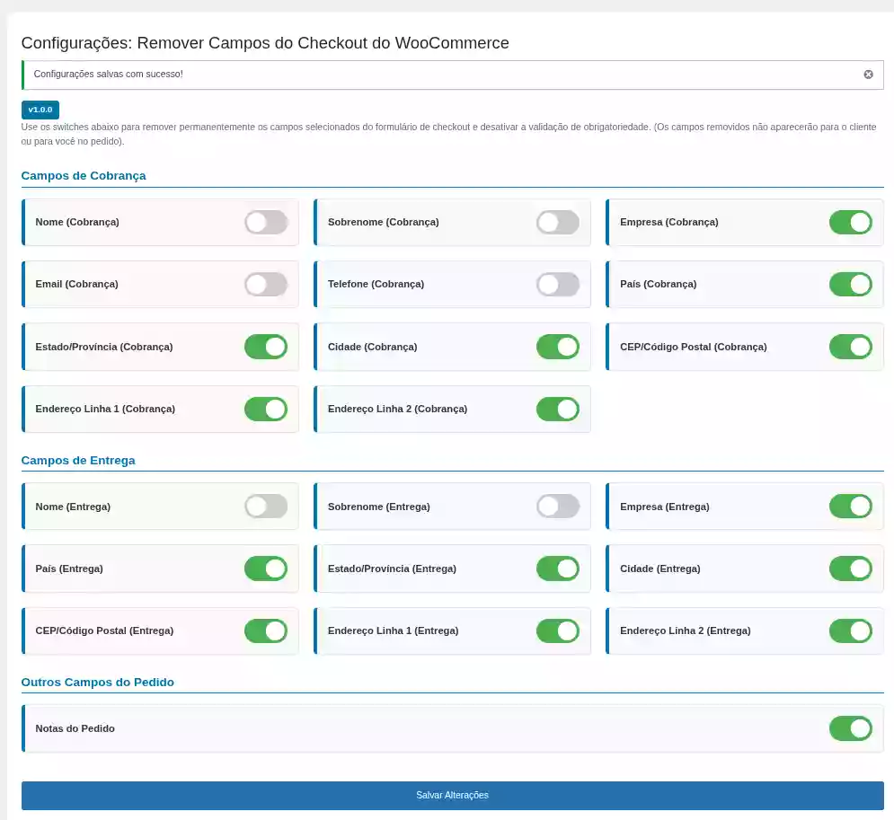This screenshot has width=894, height=820.
Task: Click the Salvar Alterações button
Action: (452, 796)
